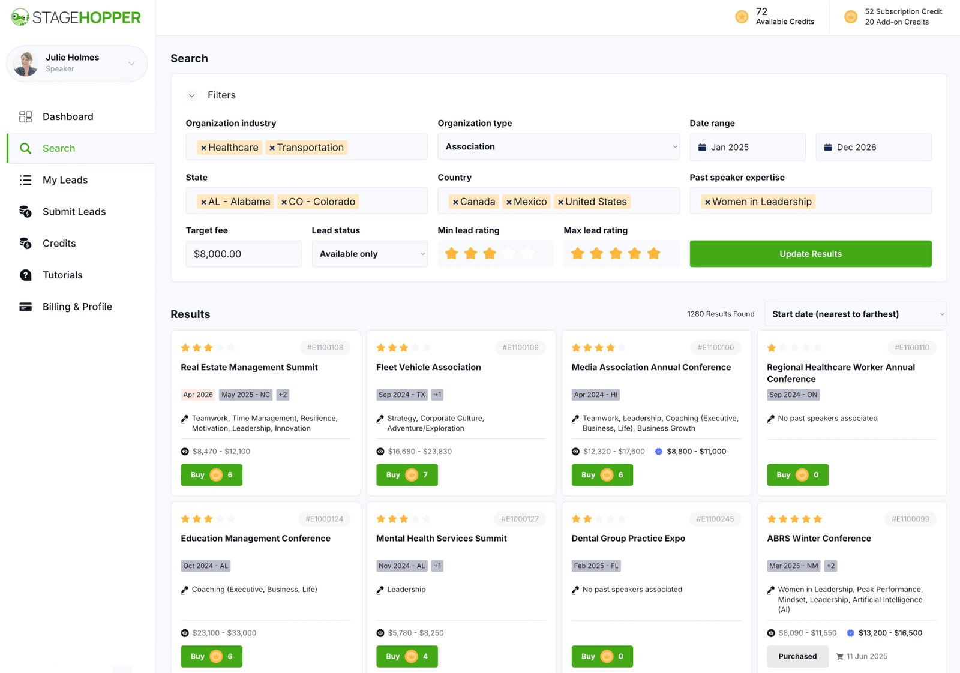Click the Tutorials question mark icon

[x=25, y=275]
